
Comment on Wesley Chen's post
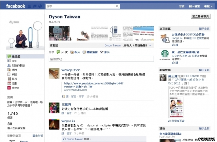[74, 96]
